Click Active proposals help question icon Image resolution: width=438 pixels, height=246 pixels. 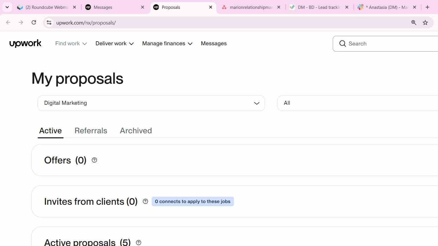pyautogui.click(x=139, y=243)
